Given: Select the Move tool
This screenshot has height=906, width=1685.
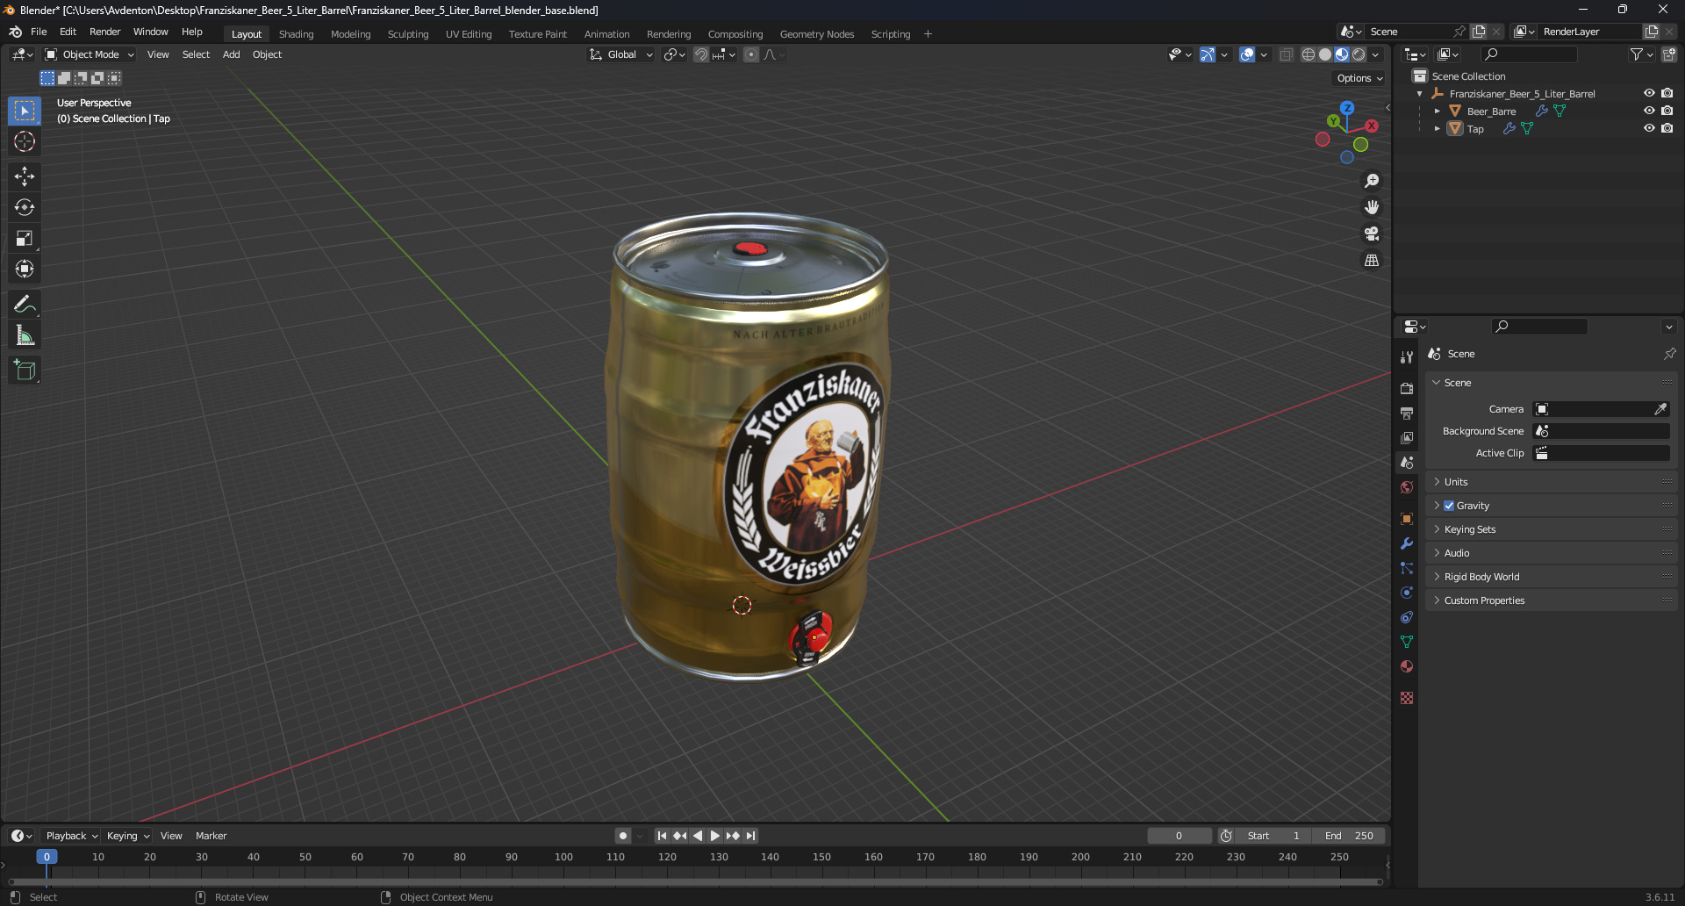Looking at the screenshot, I should (x=25, y=176).
